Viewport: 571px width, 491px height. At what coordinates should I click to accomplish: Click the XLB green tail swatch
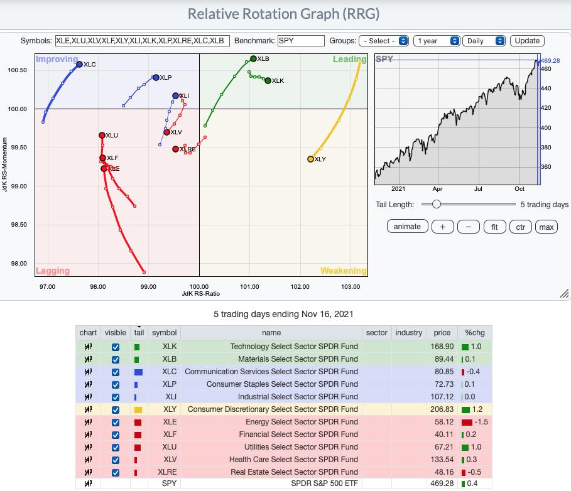pos(136,360)
